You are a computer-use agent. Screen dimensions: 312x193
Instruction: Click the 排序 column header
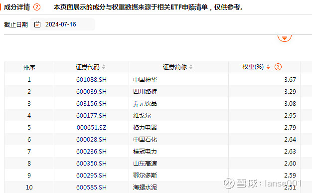click(29, 67)
